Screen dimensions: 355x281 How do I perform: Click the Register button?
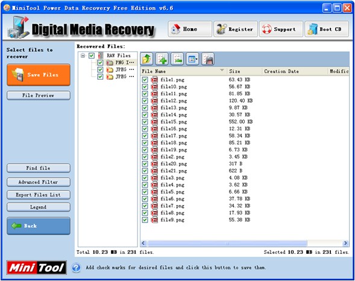click(x=236, y=29)
